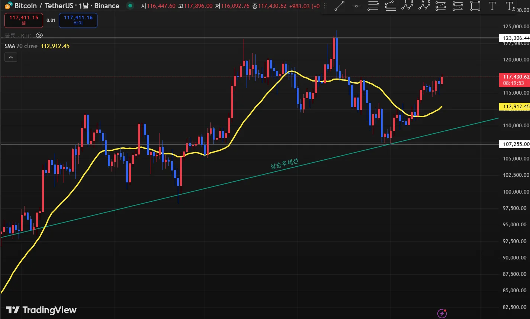Click the 82,500.00 price scale label

click(x=515, y=307)
